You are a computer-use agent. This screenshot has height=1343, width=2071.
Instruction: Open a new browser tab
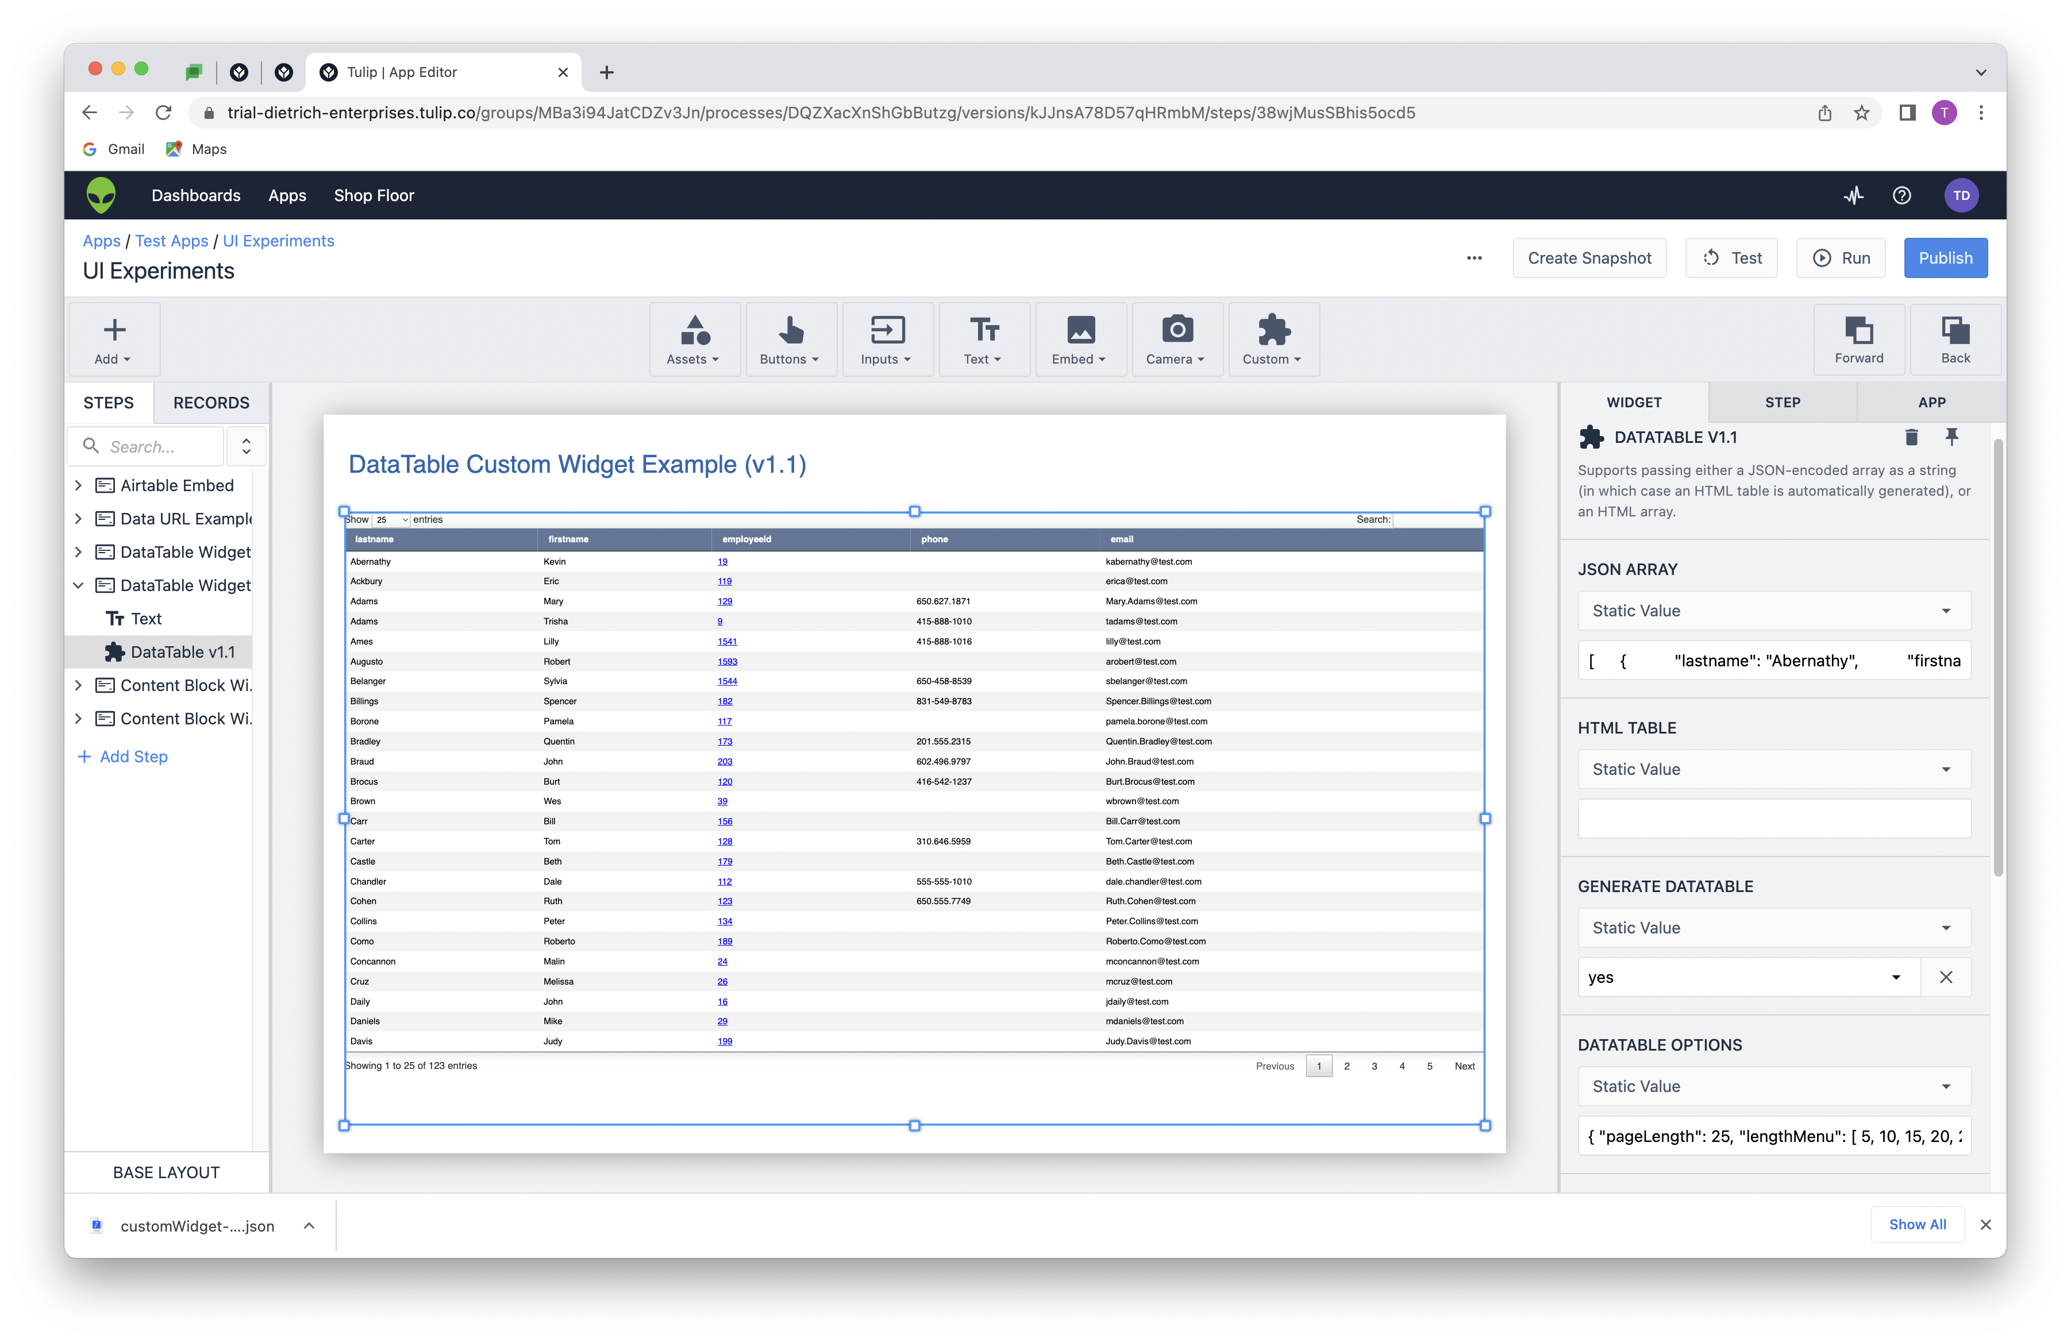(606, 72)
